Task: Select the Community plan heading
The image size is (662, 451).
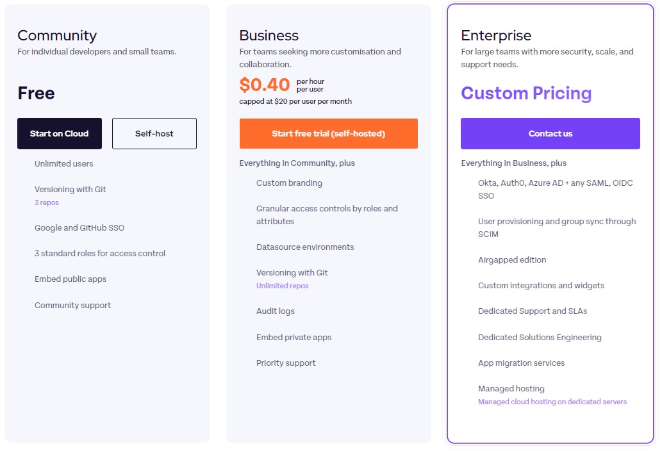Action: point(57,35)
